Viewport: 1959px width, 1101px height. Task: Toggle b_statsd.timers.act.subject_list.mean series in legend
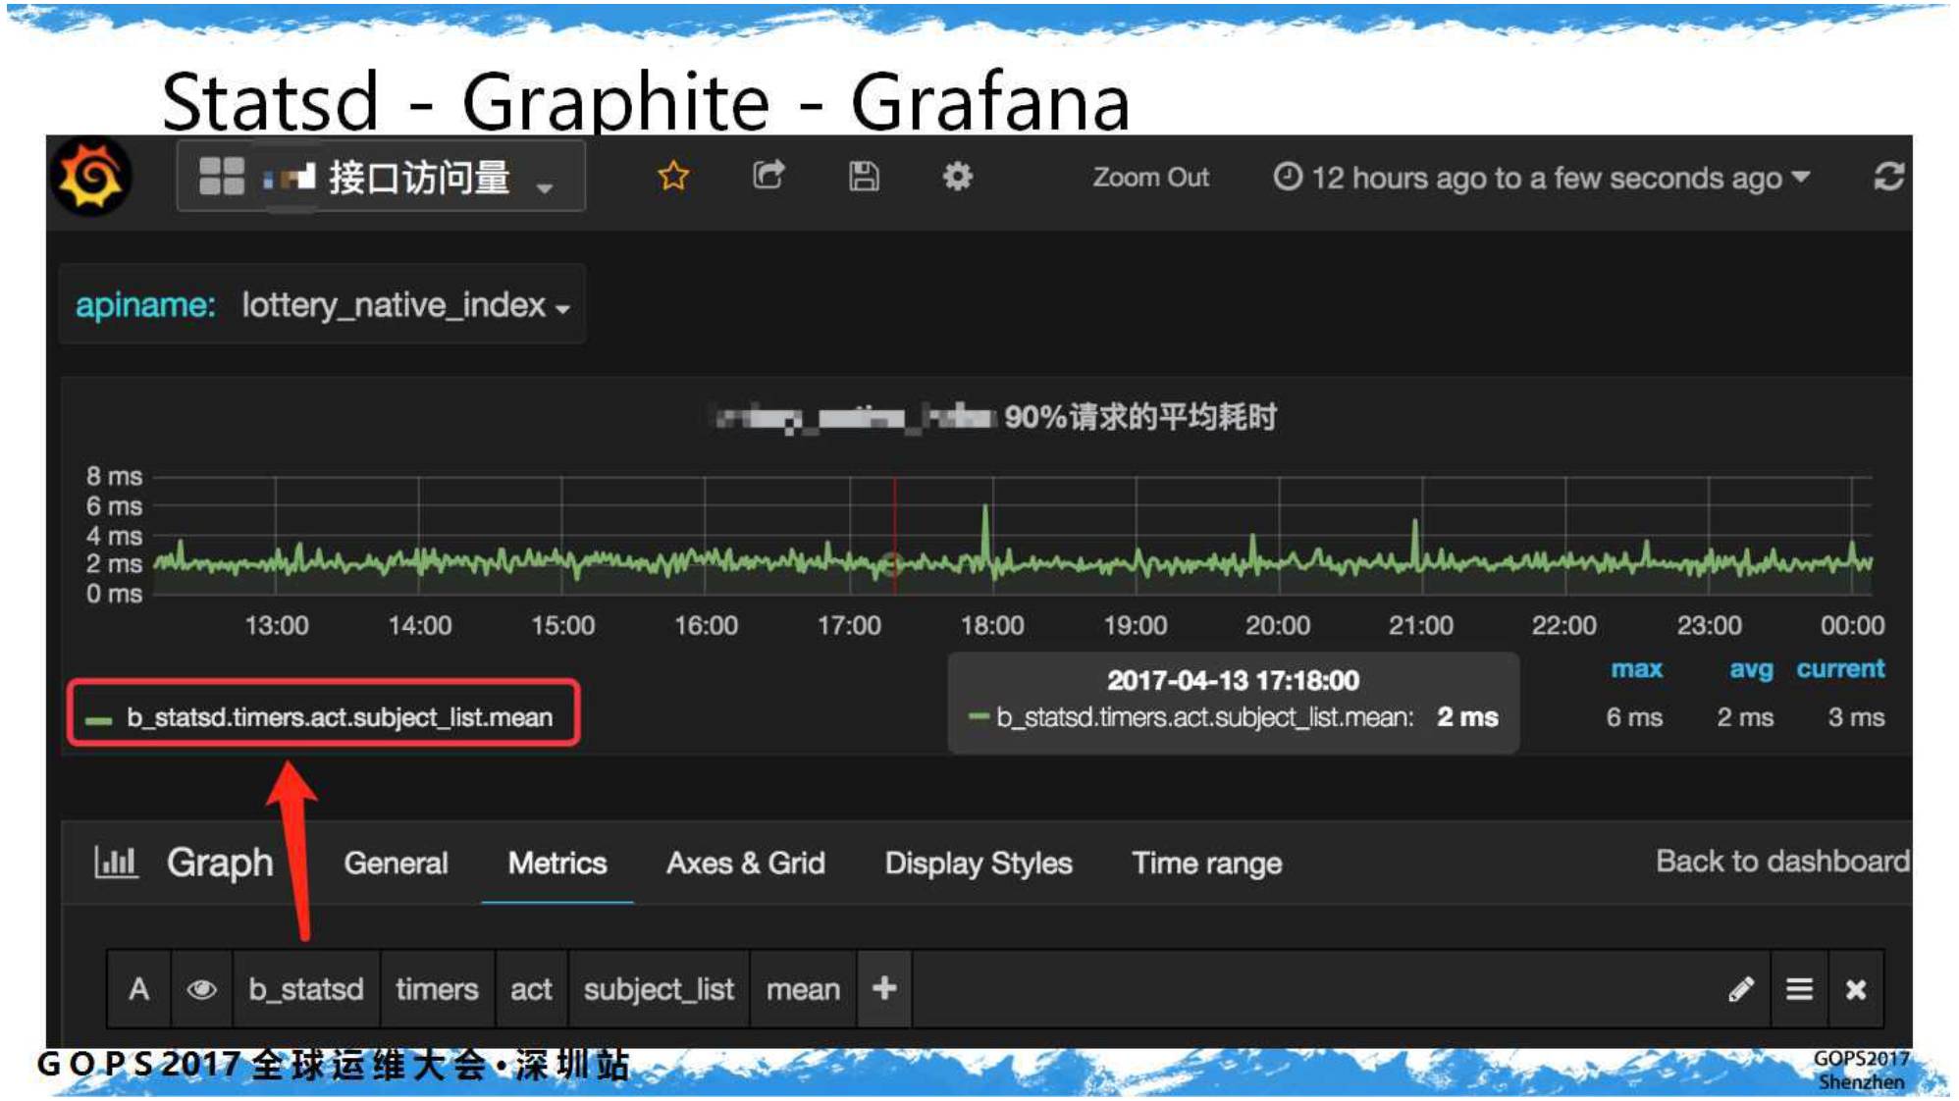click(339, 717)
